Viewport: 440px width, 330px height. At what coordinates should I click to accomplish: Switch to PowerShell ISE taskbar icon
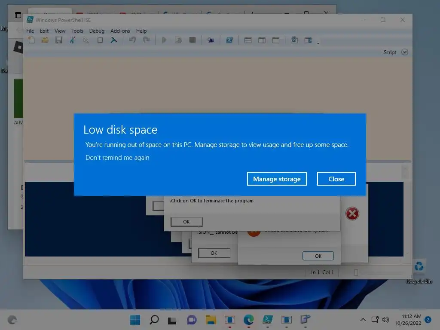pyautogui.click(x=267, y=320)
